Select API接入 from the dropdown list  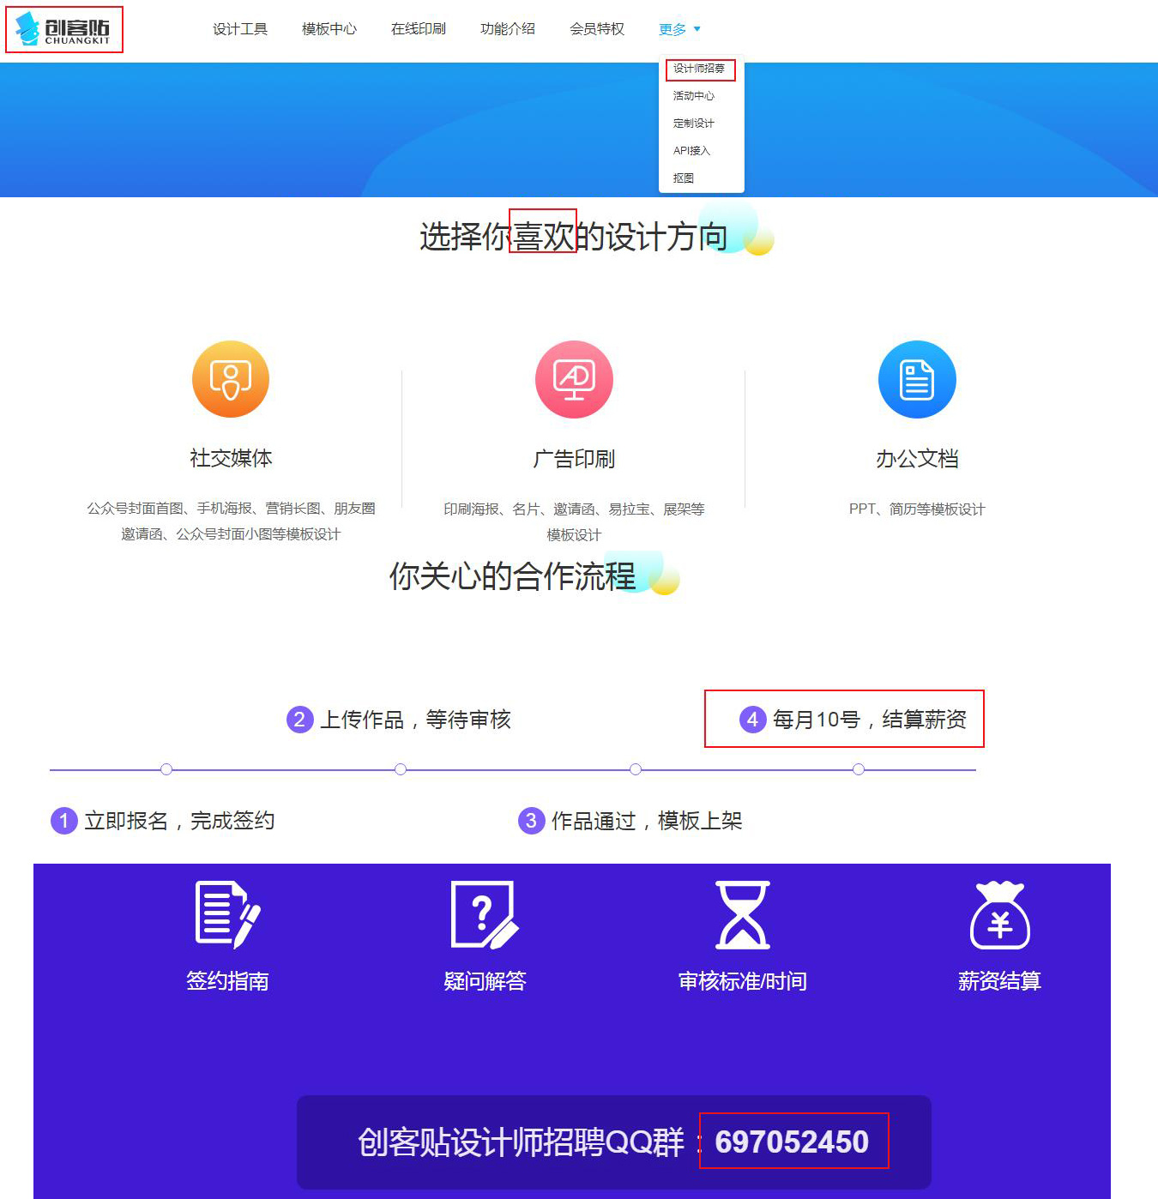point(692,150)
